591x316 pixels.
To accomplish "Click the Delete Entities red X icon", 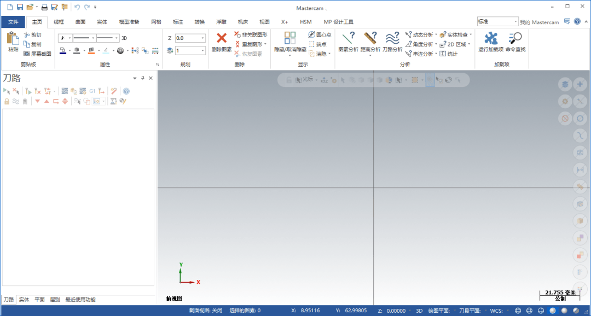I will coord(222,38).
